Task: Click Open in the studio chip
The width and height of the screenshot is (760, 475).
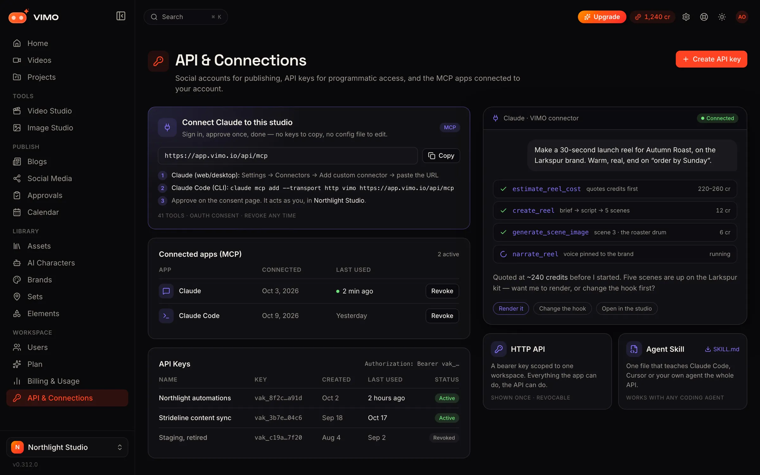Action: point(627,308)
